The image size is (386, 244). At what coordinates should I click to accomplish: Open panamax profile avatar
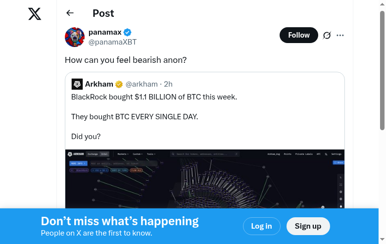coord(75,37)
